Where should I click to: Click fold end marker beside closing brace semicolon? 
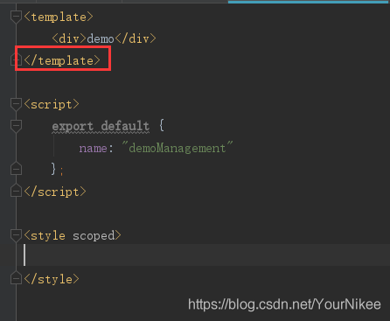click(16, 169)
